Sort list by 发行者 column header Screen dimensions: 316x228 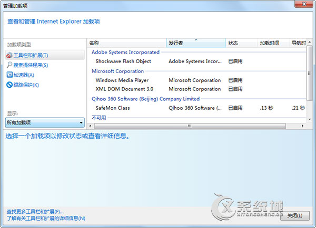tap(196, 43)
